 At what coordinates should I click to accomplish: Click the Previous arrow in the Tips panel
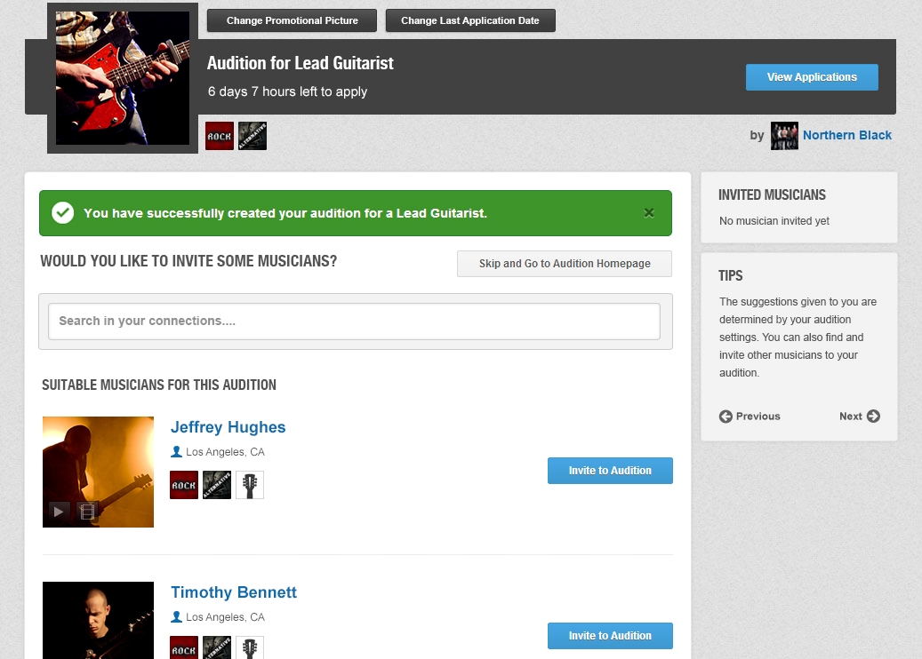coord(726,416)
